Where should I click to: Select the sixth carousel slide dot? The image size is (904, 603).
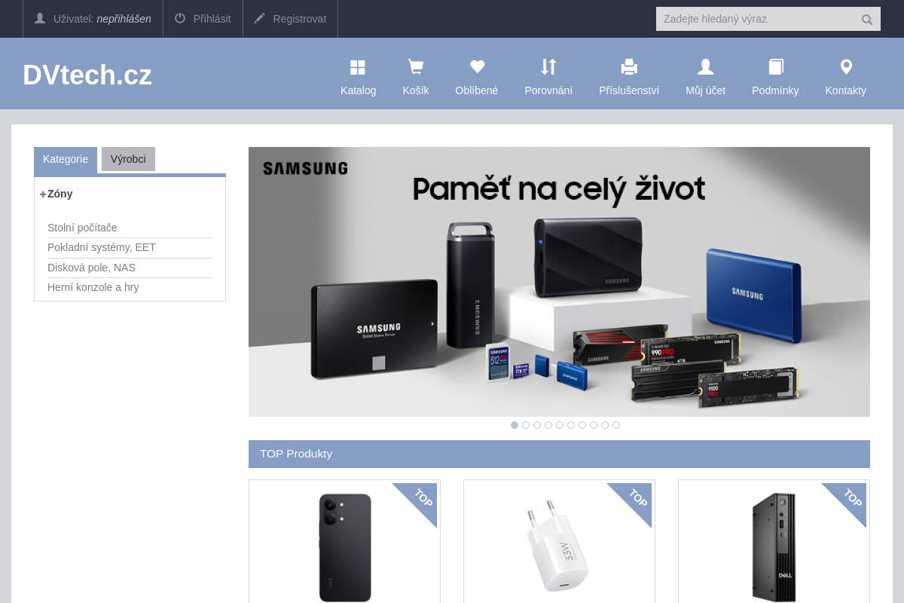571,425
